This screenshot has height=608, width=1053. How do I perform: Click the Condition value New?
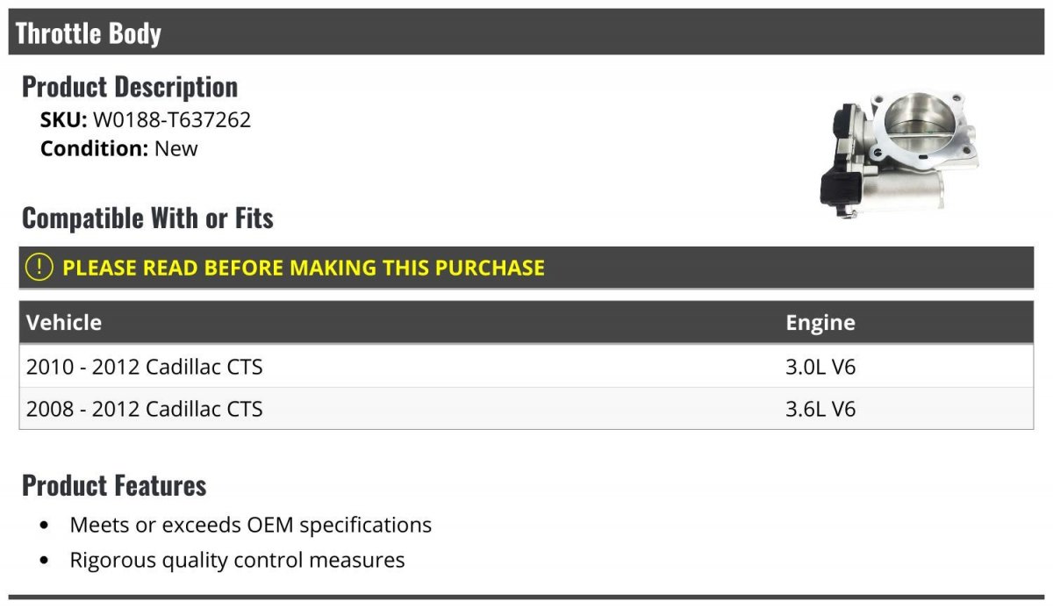click(176, 148)
